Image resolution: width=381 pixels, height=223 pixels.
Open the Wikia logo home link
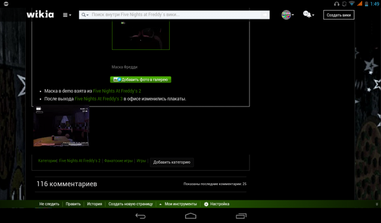[40, 14]
